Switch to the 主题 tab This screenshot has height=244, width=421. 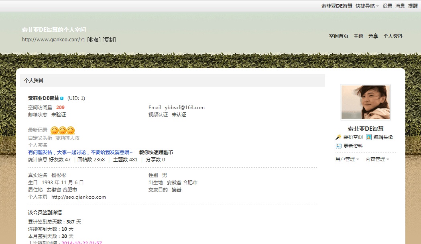[358, 36]
